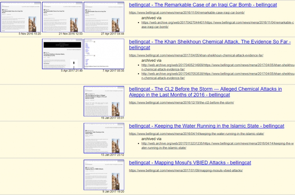The image size is (295, 195).
Task: View the 9 Jan 2017 19:20 snapshot thumbnail
Action: click(104, 174)
